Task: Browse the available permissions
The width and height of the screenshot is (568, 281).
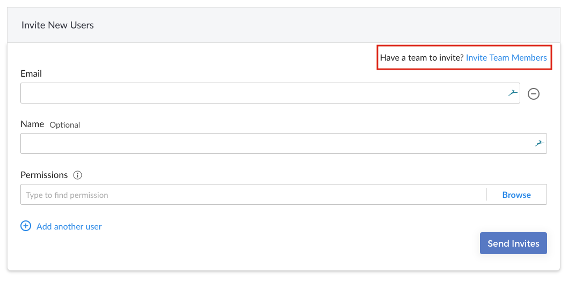Action: coord(516,195)
